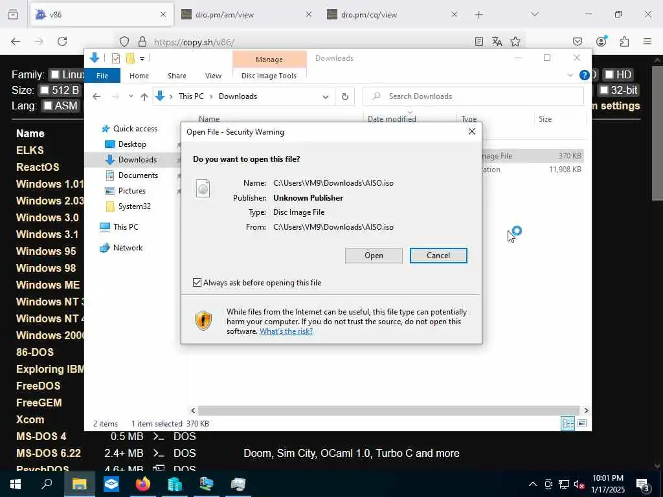
Task: Toggle the ASM language filter checkbox
Action: (48, 105)
